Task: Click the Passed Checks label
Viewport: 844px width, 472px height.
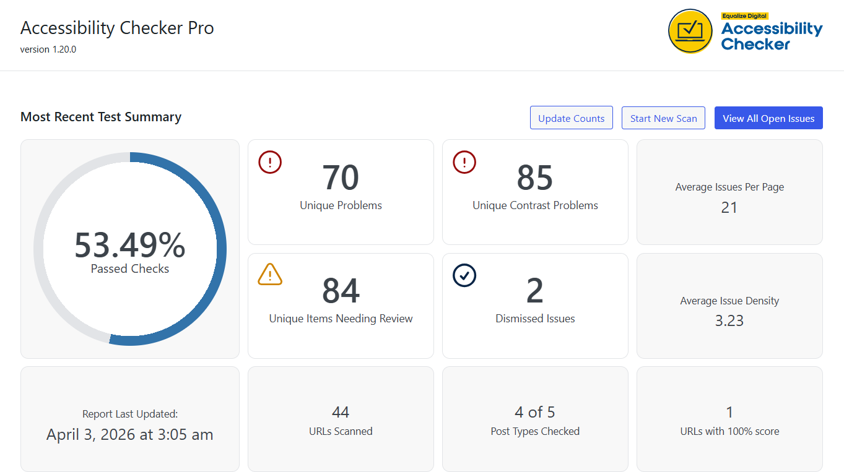Action: tap(130, 268)
